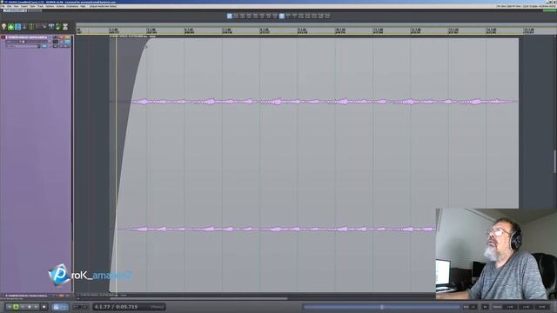
Task: Click the transport record button
Action: coord(44,307)
